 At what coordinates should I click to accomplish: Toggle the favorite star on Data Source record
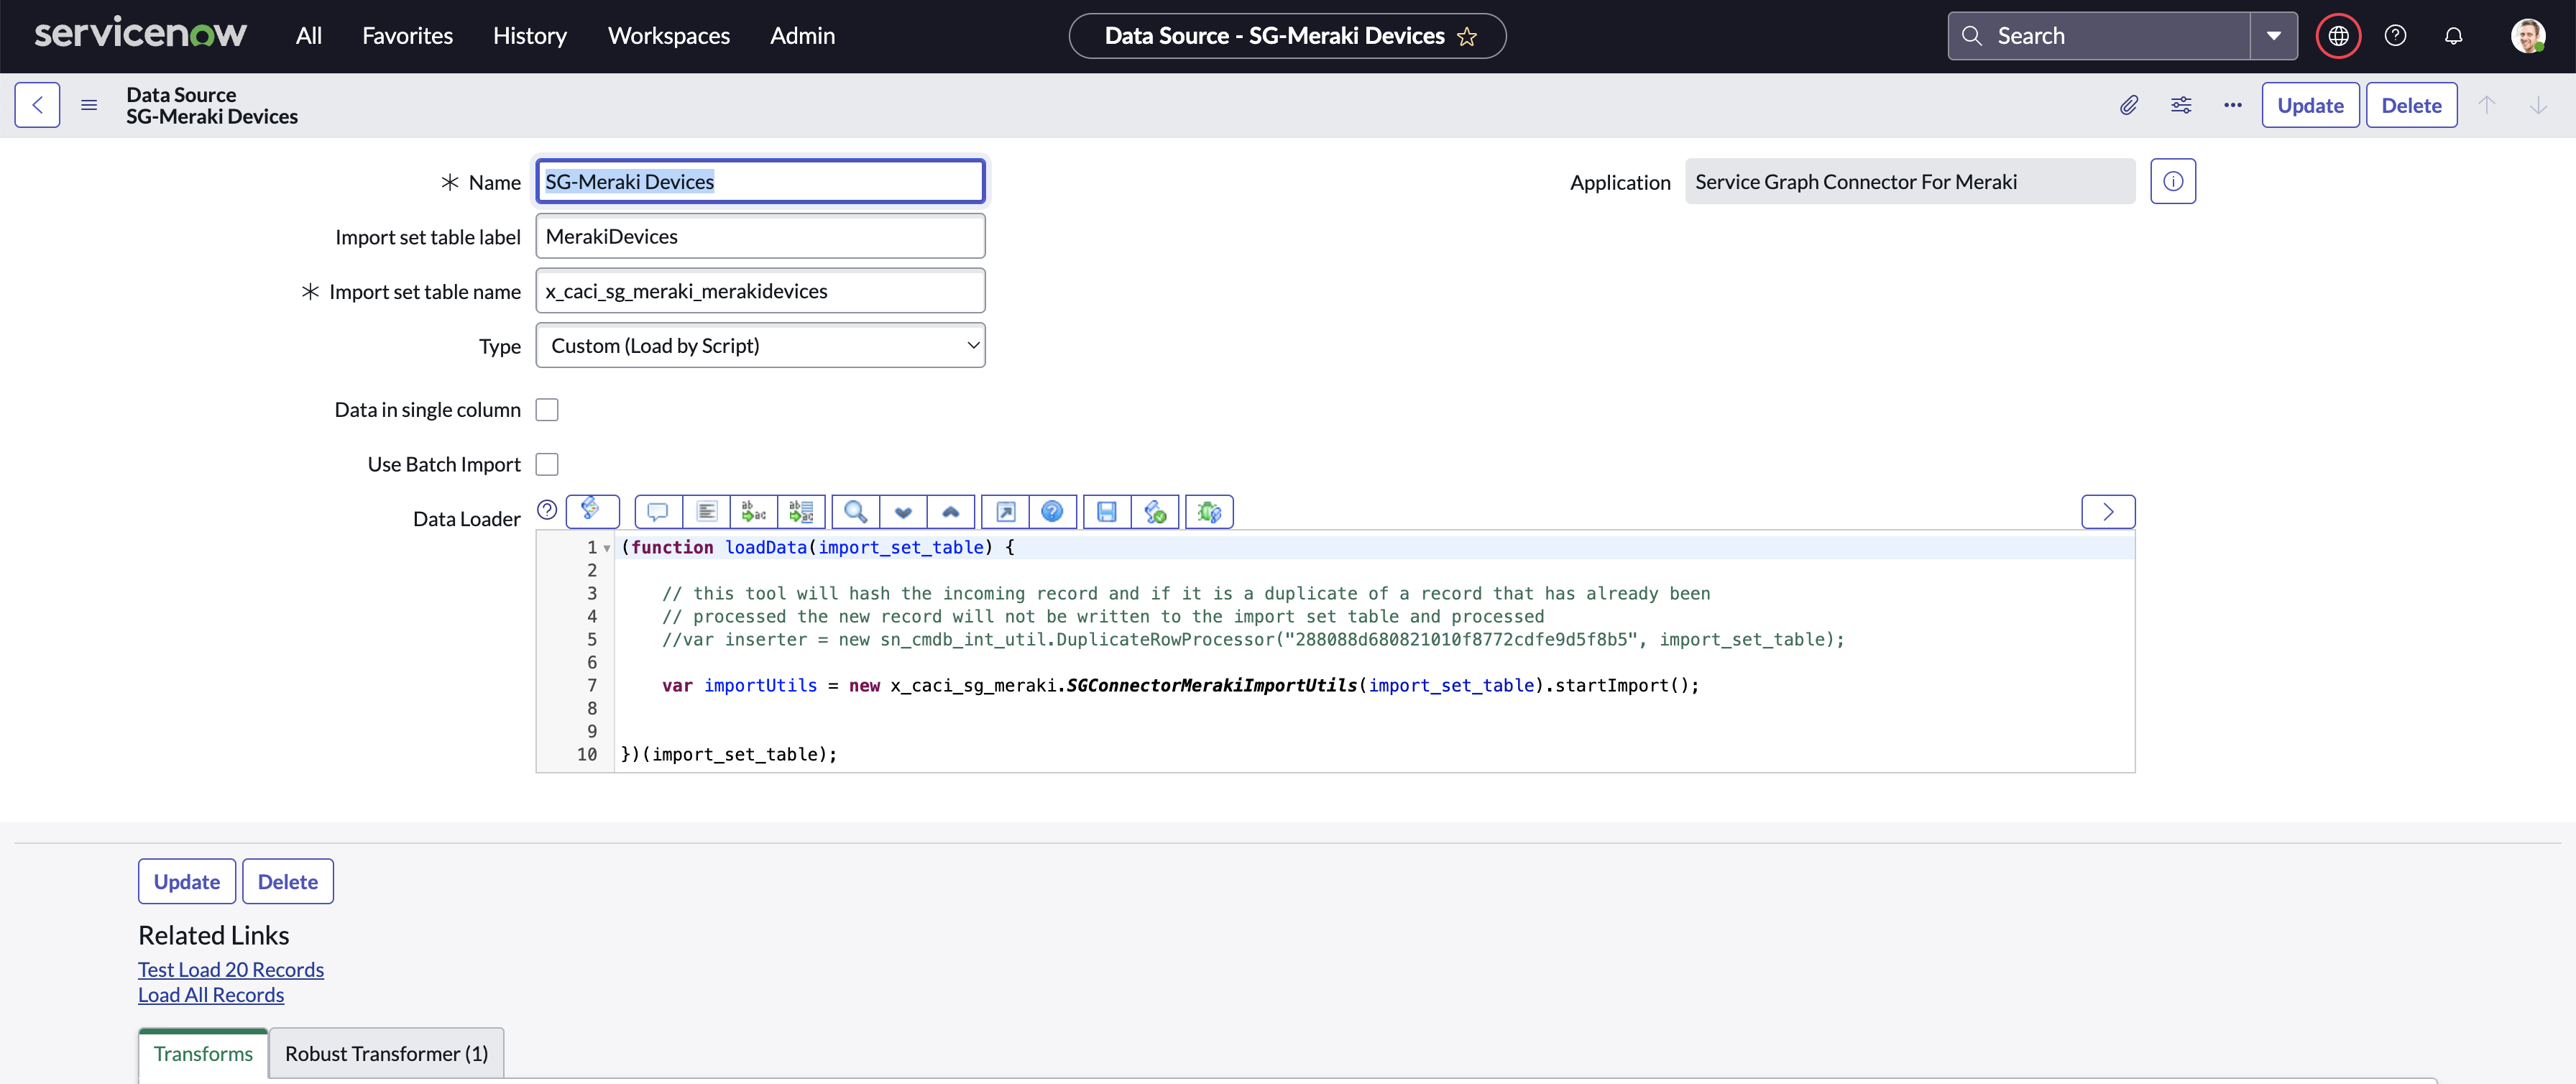tap(1468, 36)
